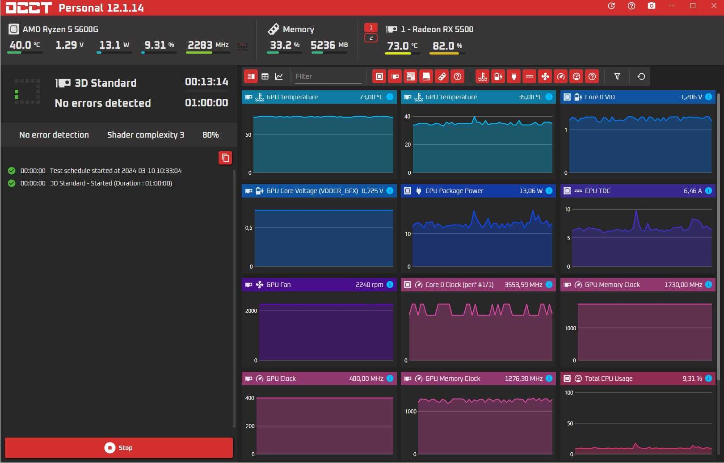Open info for Core 0 VID
The width and height of the screenshot is (724, 463).
[708, 97]
